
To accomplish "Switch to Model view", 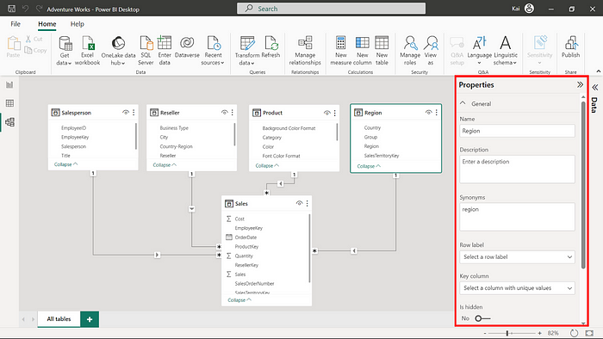I will click(x=9, y=122).
